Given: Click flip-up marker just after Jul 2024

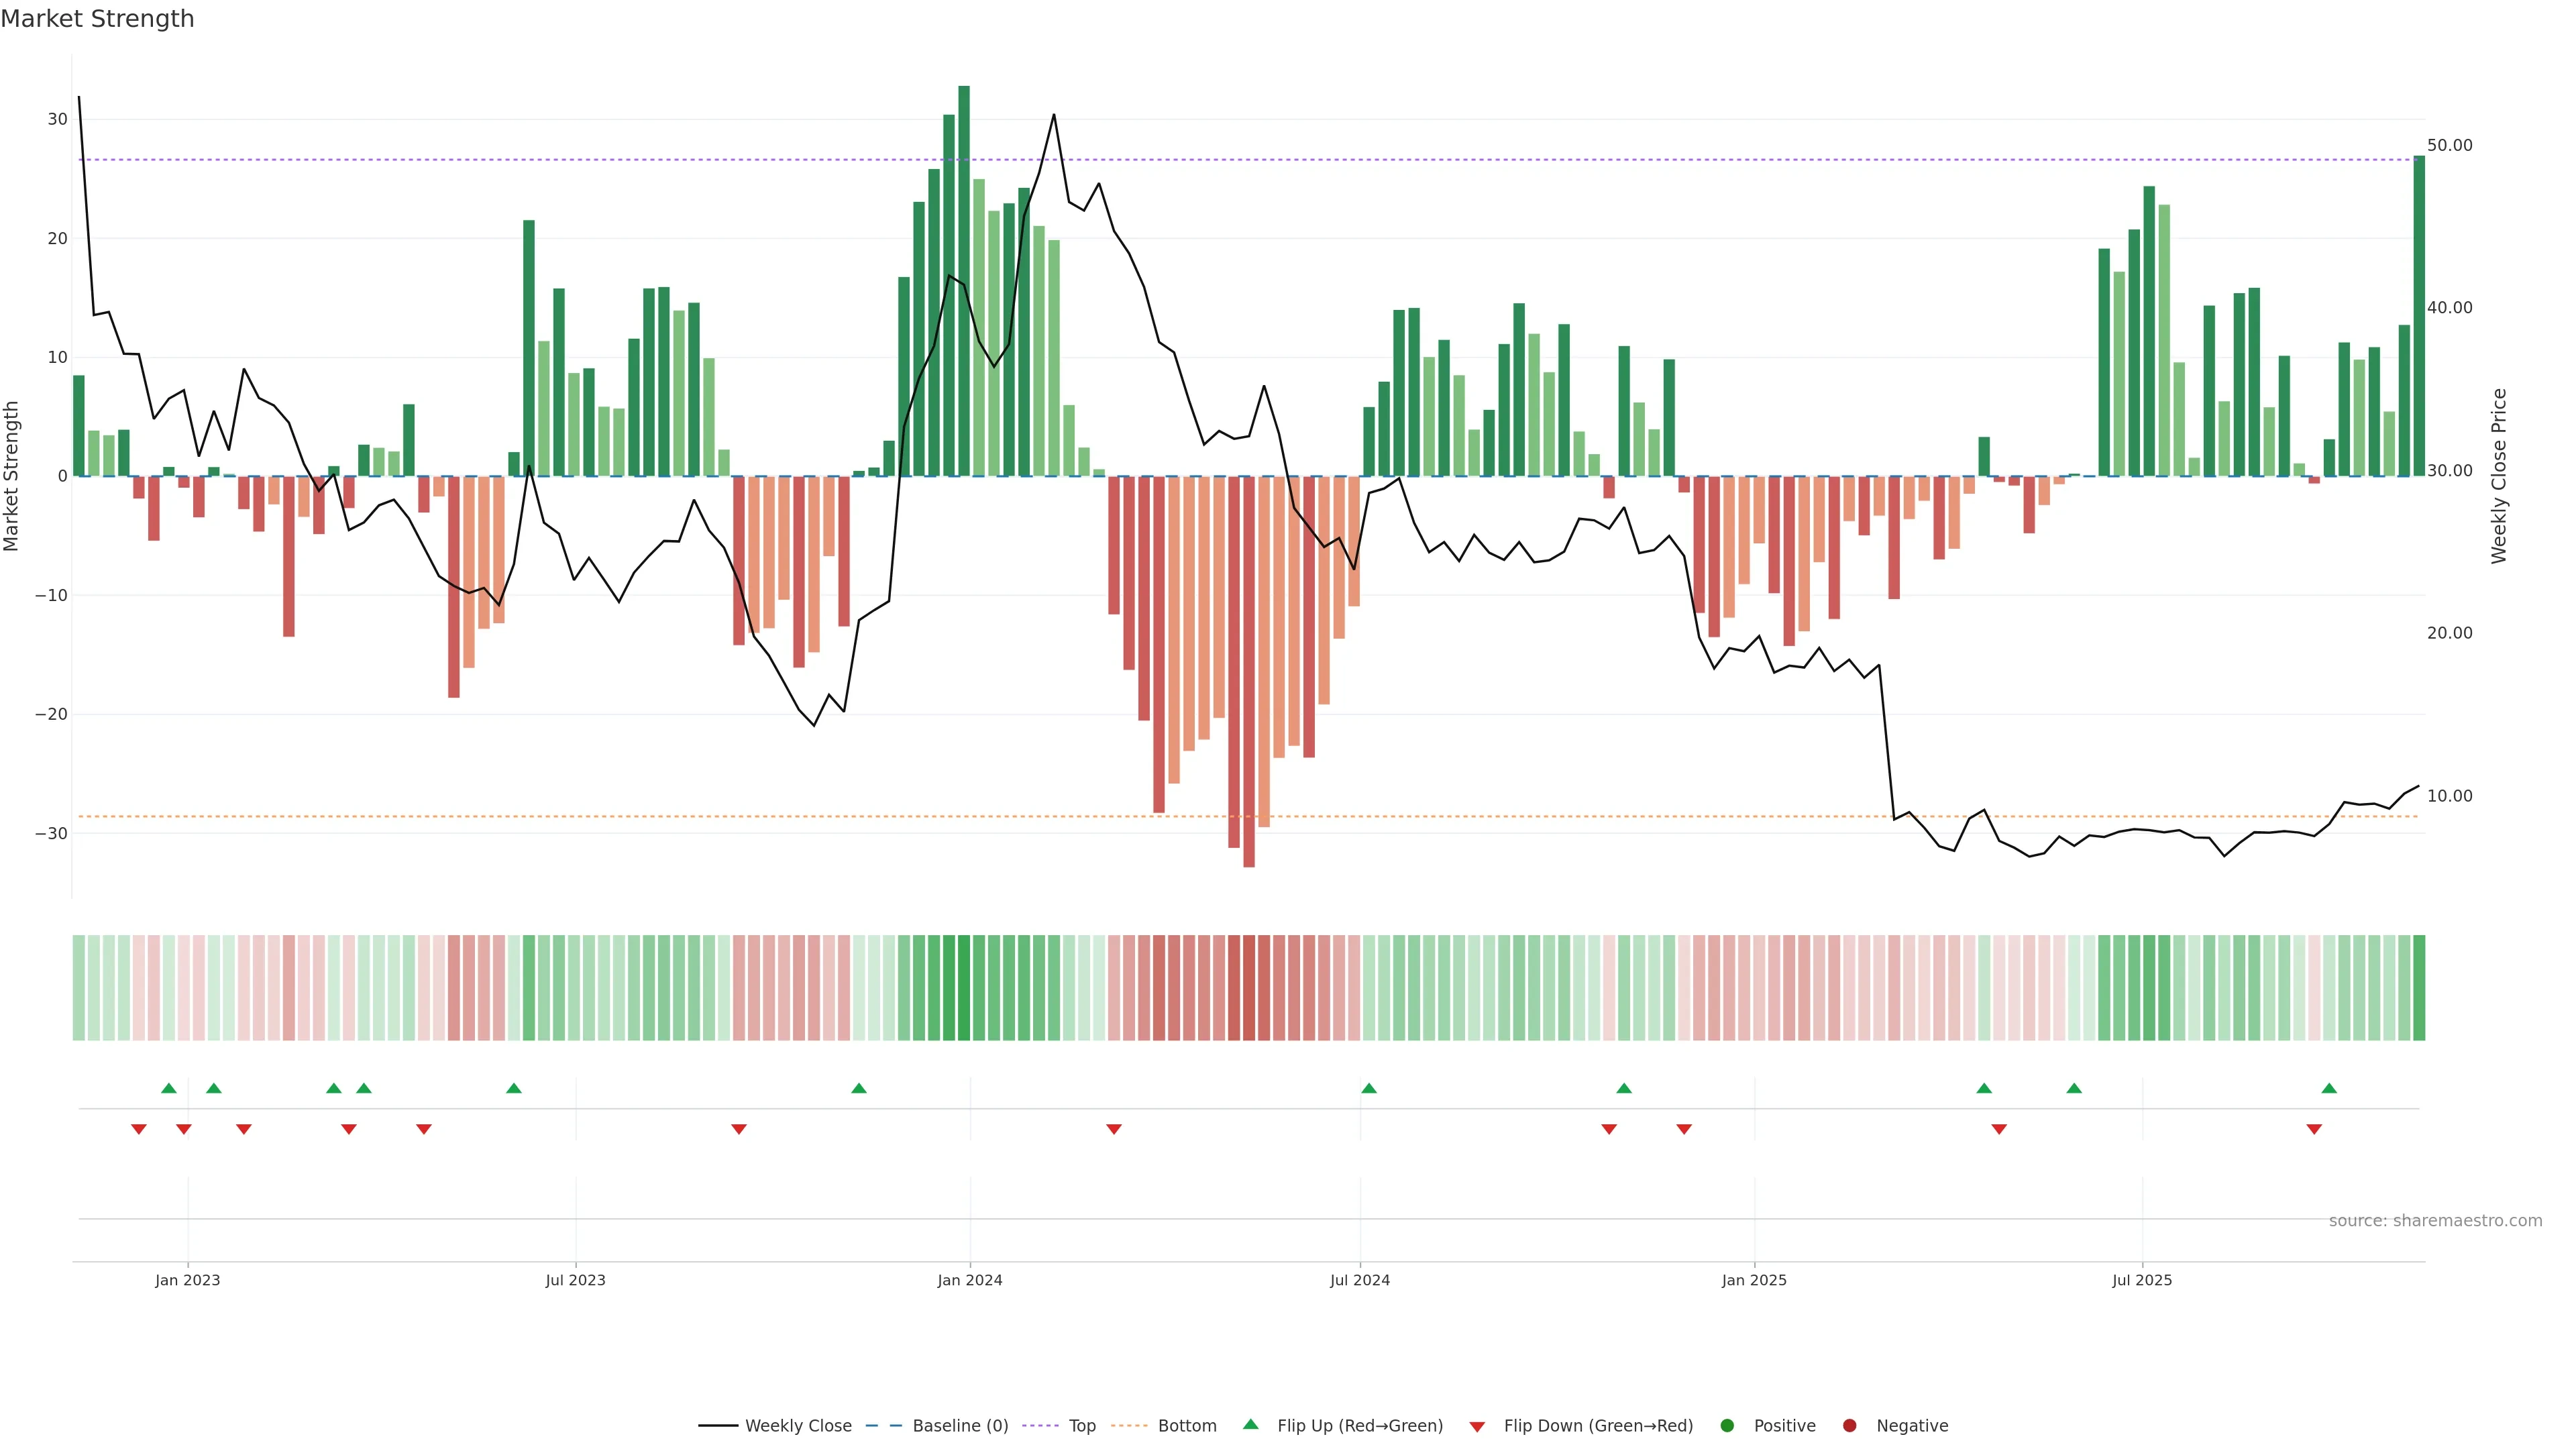Looking at the screenshot, I should tap(1369, 1088).
